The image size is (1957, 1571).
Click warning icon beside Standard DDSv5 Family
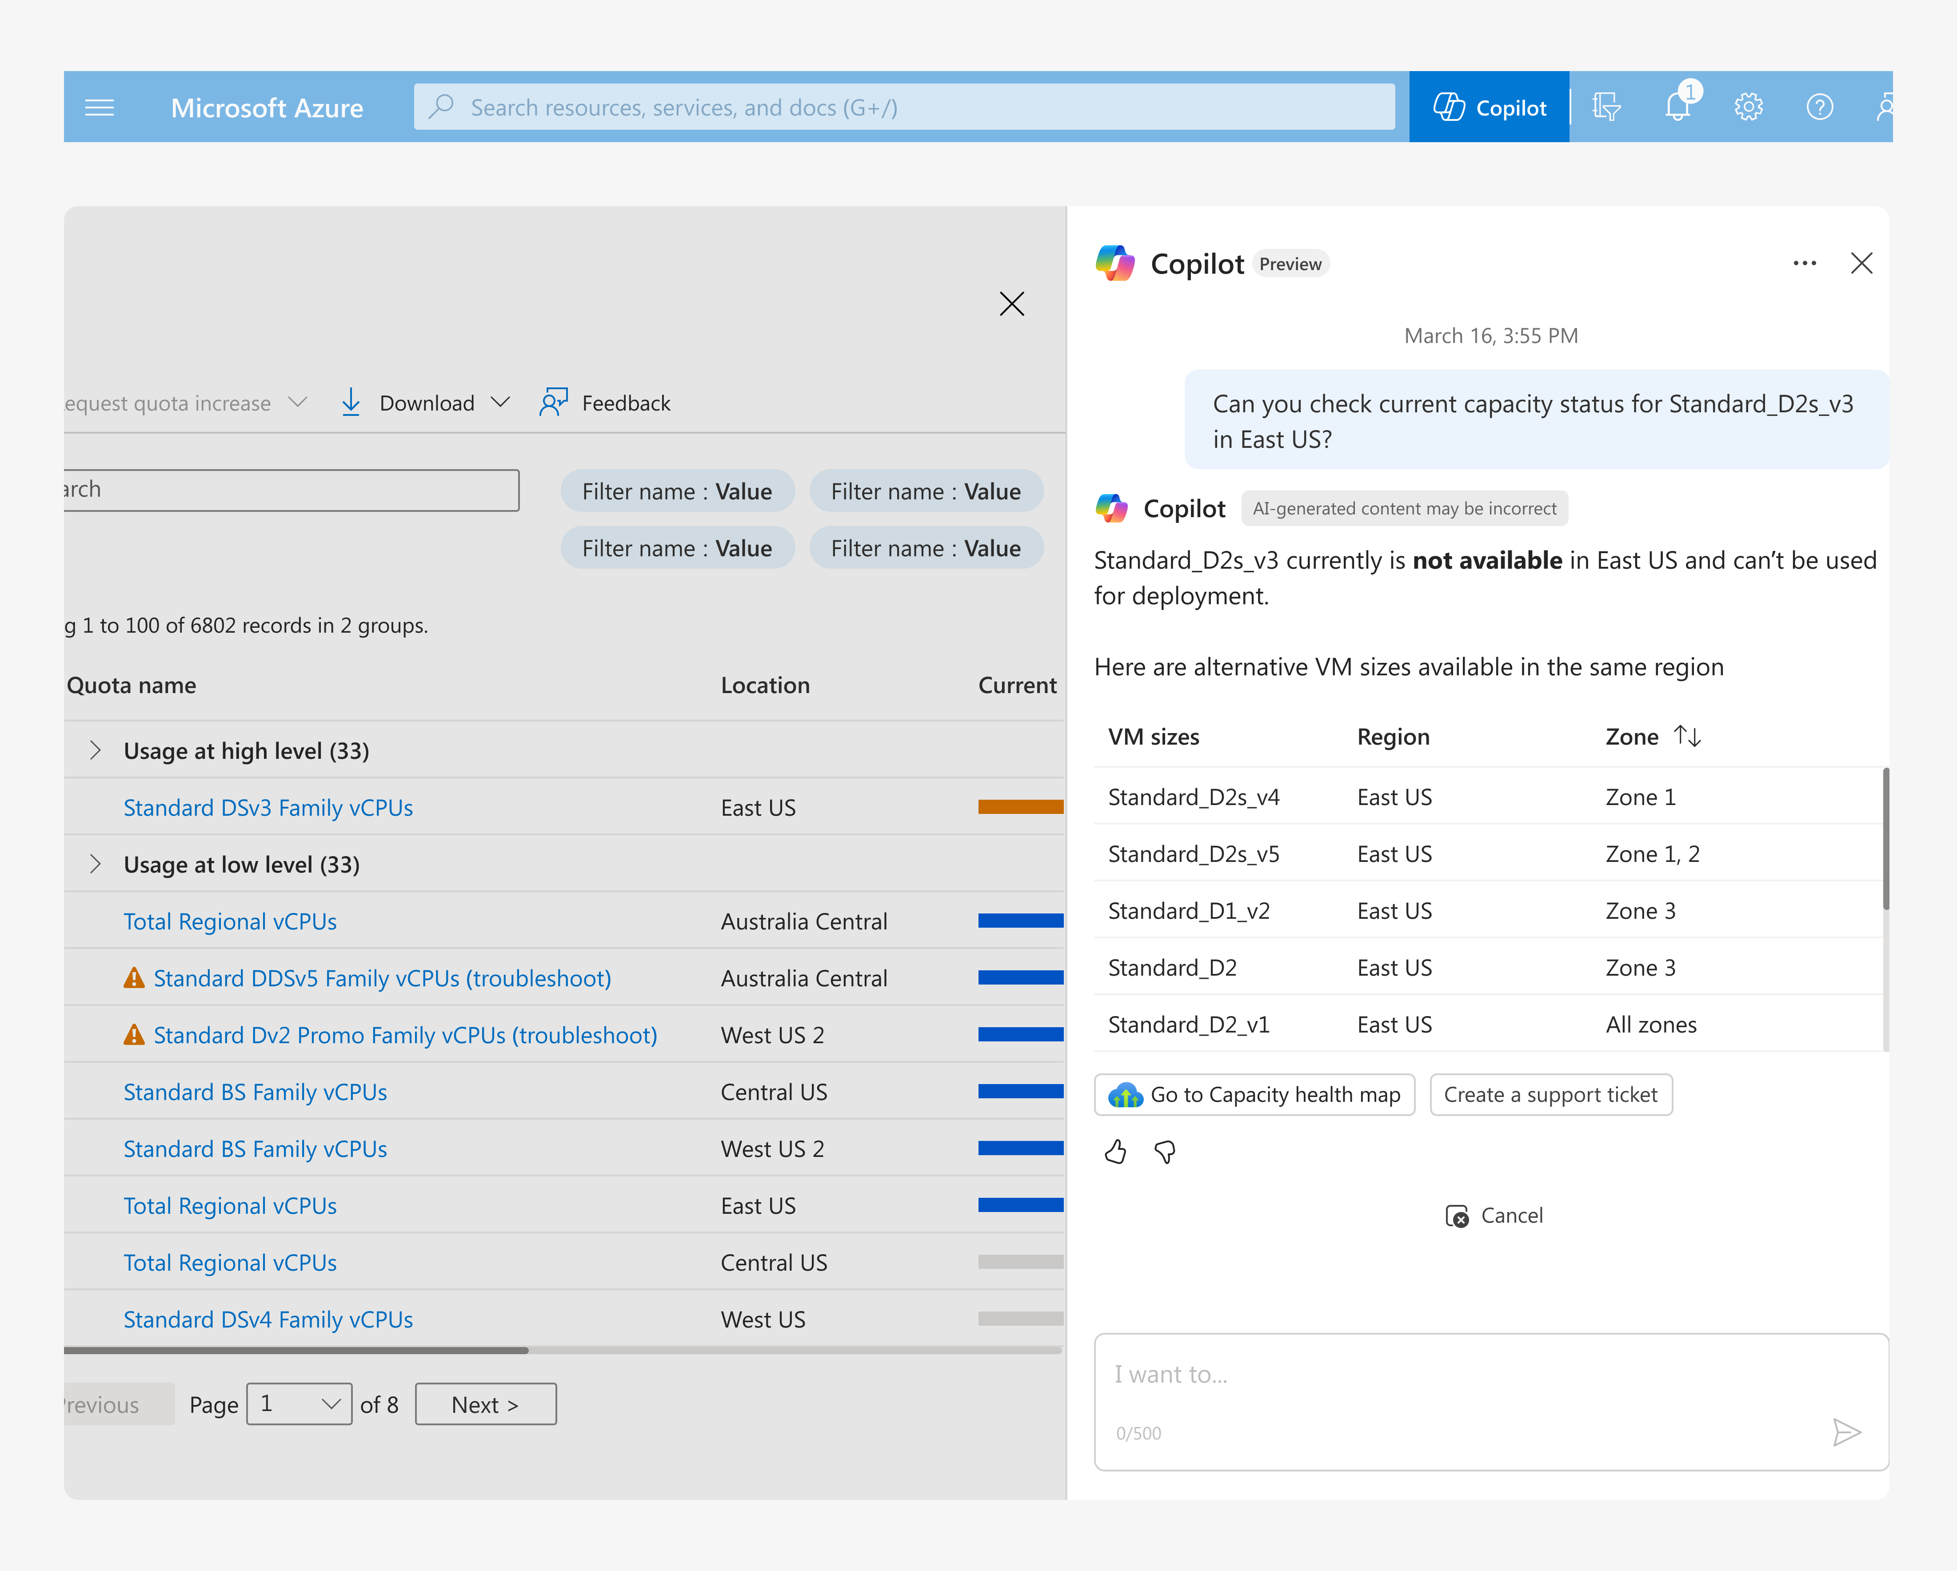[x=133, y=977]
